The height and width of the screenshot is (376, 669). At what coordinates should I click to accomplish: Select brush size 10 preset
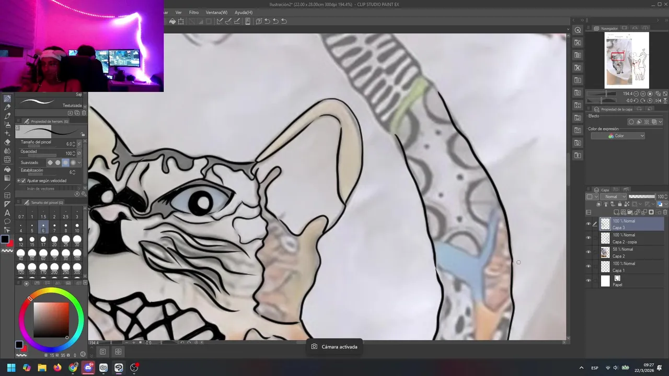click(x=77, y=227)
